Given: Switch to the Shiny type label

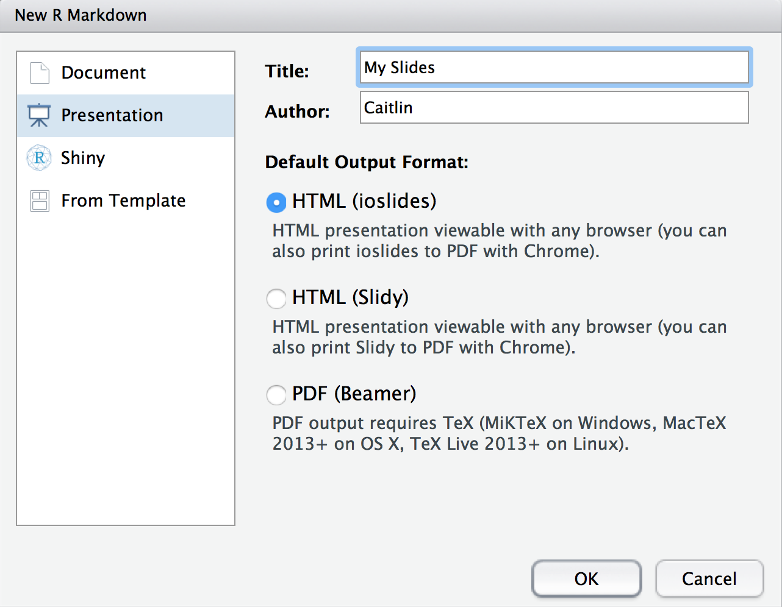Looking at the screenshot, I should [x=83, y=158].
